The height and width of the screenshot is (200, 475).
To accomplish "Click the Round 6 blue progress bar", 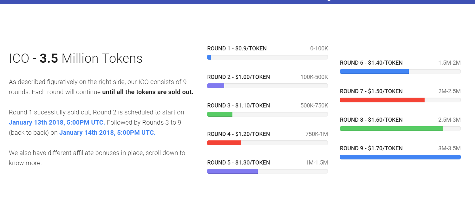I will tap(400, 72).
